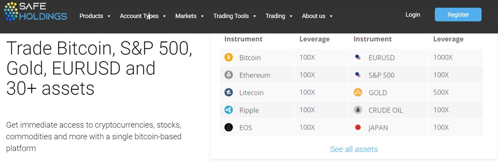Expand the Products dropdown arrow
This screenshot has width=498, height=162.
click(x=109, y=17)
